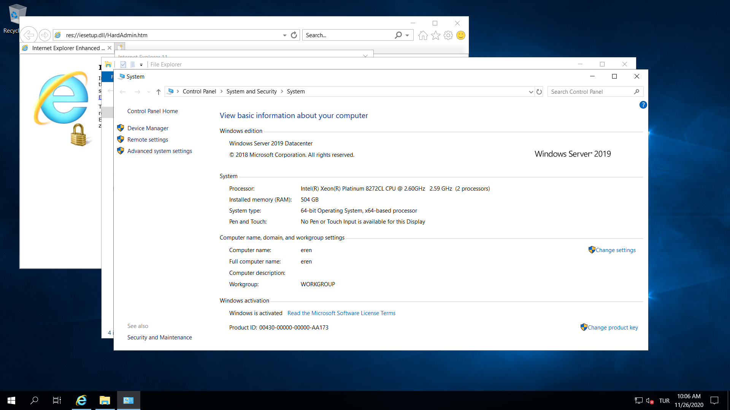Switch to Internet Explorer Enhanced tab

point(67,48)
